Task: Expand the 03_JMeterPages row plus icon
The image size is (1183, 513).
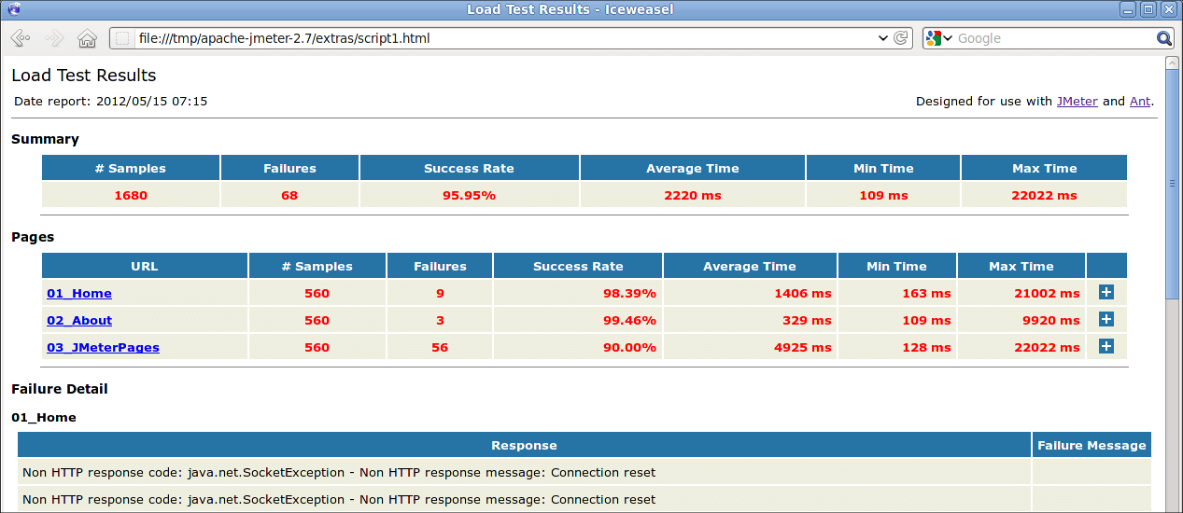Action: tap(1106, 347)
